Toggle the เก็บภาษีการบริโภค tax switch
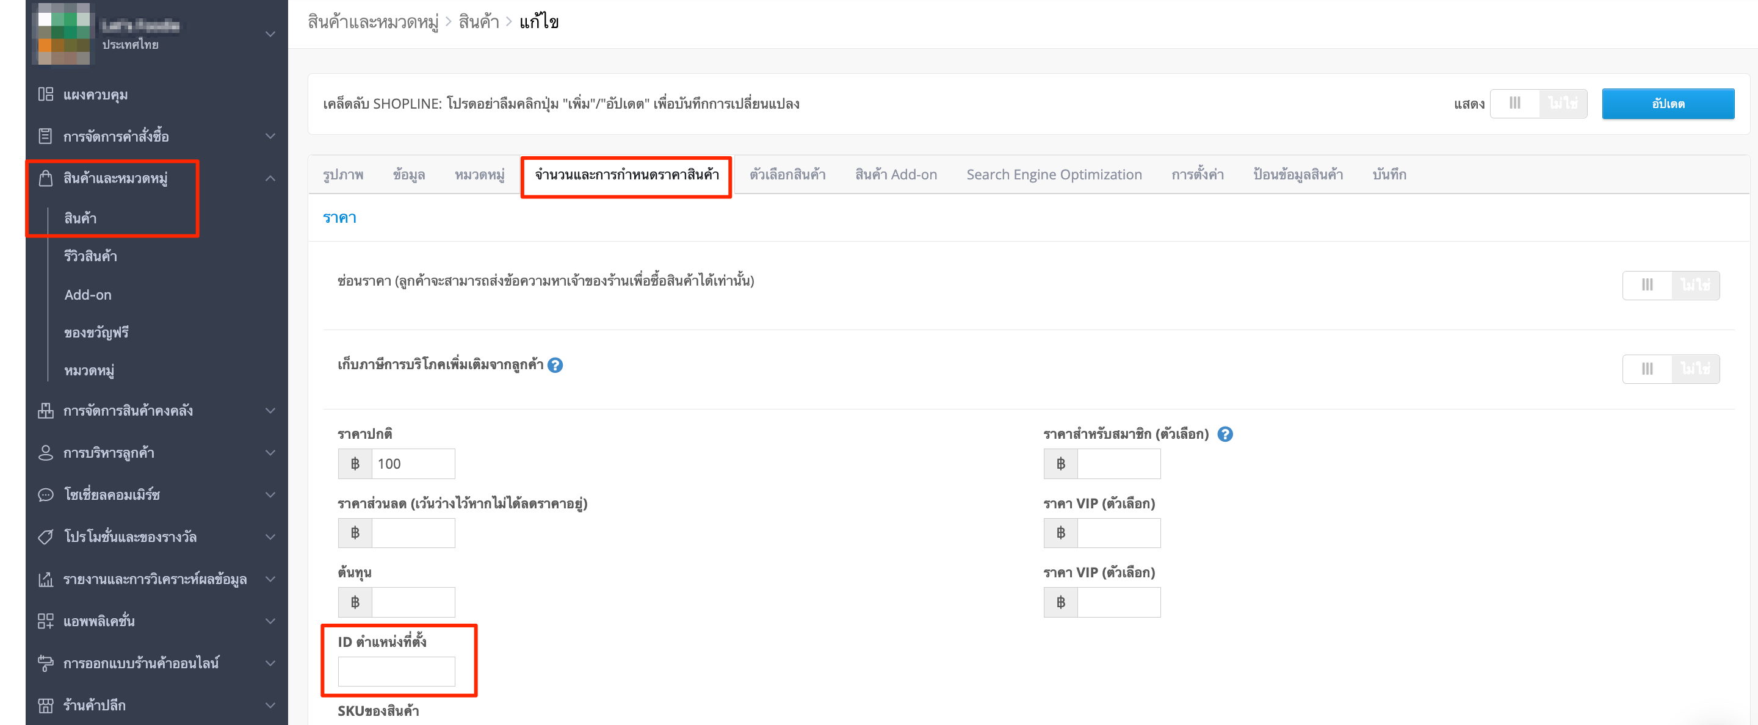The width and height of the screenshot is (1758, 725). click(1671, 369)
